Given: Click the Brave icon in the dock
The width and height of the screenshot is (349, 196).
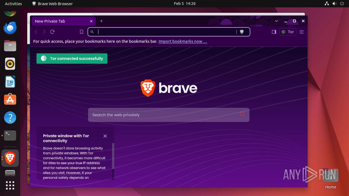Looking at the screenshot, I should (x=10, y=158).
